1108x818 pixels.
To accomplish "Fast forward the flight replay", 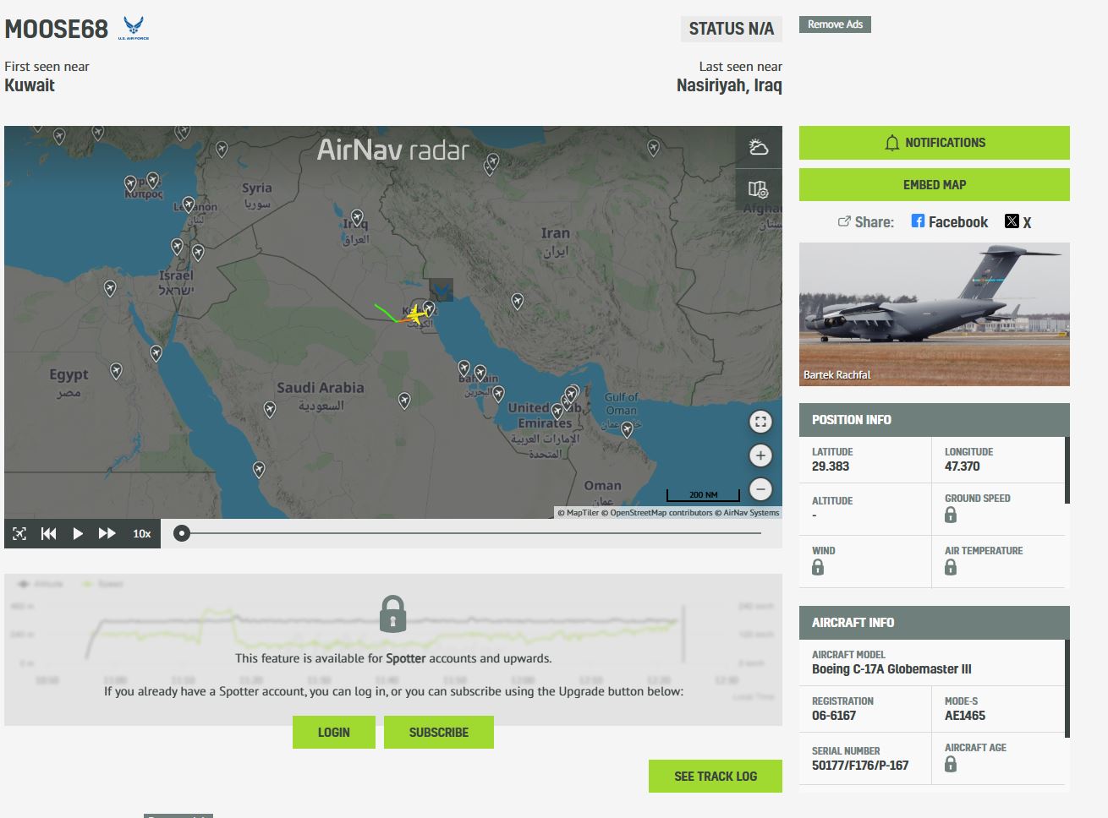I will click(x=107, y=533).
